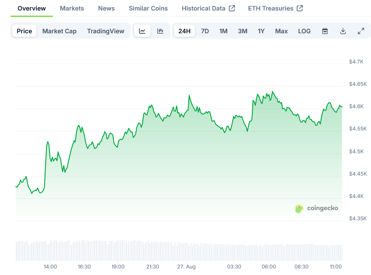This screenshot has width=371, height=275.
Task: Show Max time range
Action: point(281,31)
